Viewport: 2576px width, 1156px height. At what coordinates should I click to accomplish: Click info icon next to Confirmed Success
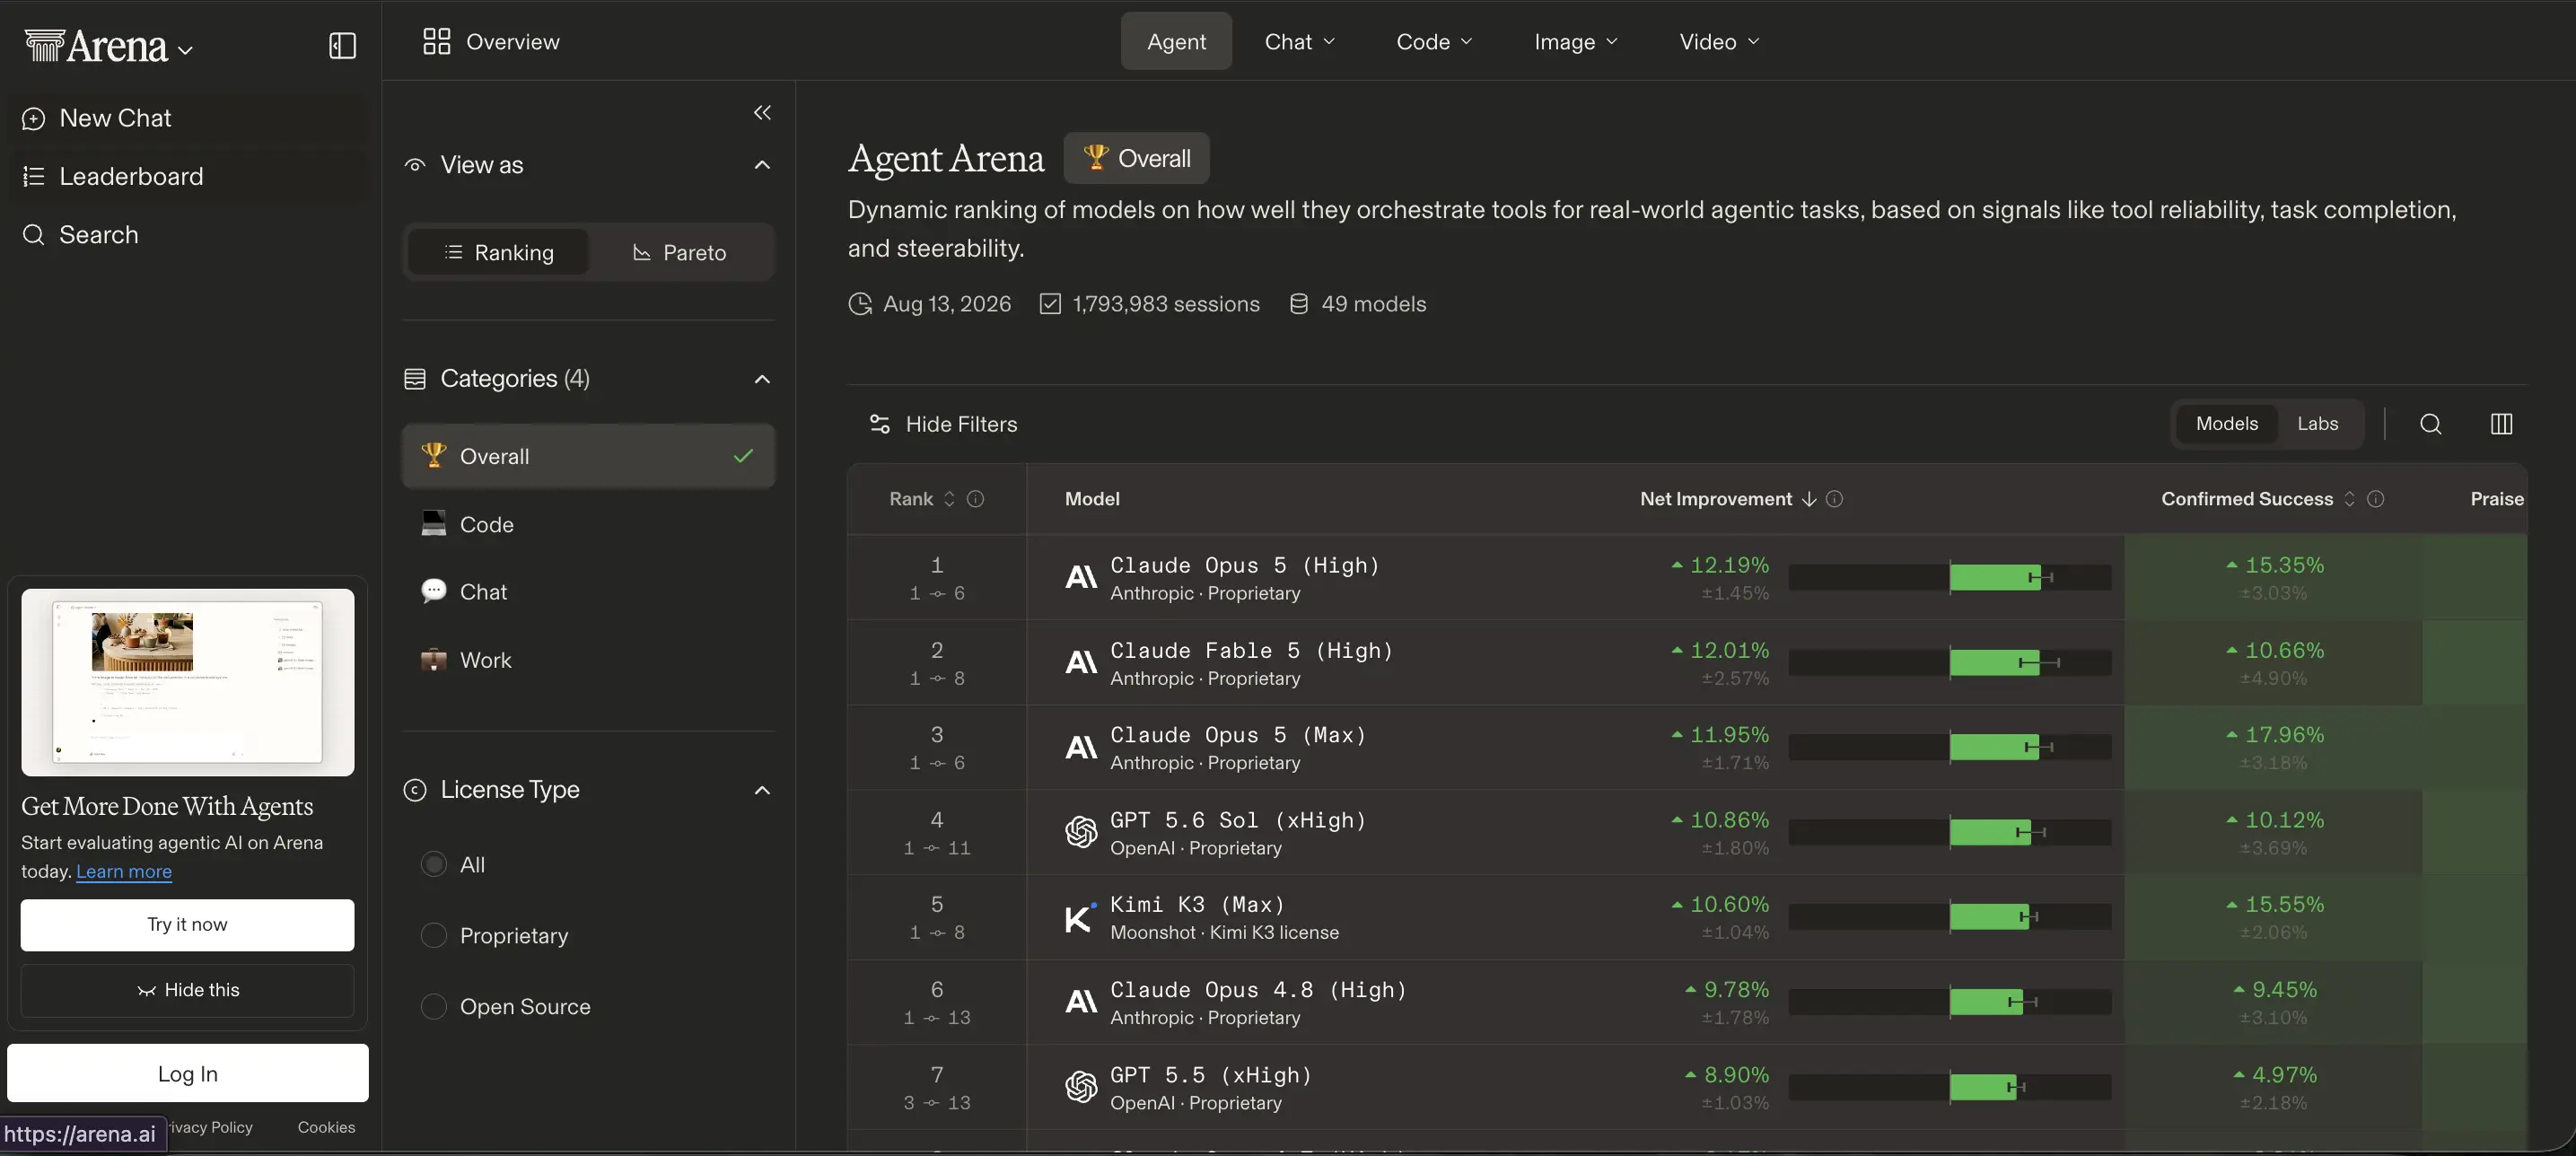pos(2375,498)
